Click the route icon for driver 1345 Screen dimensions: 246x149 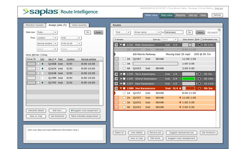coord(116,79)
